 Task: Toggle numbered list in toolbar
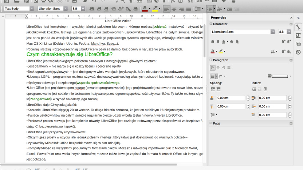(220, 9)
